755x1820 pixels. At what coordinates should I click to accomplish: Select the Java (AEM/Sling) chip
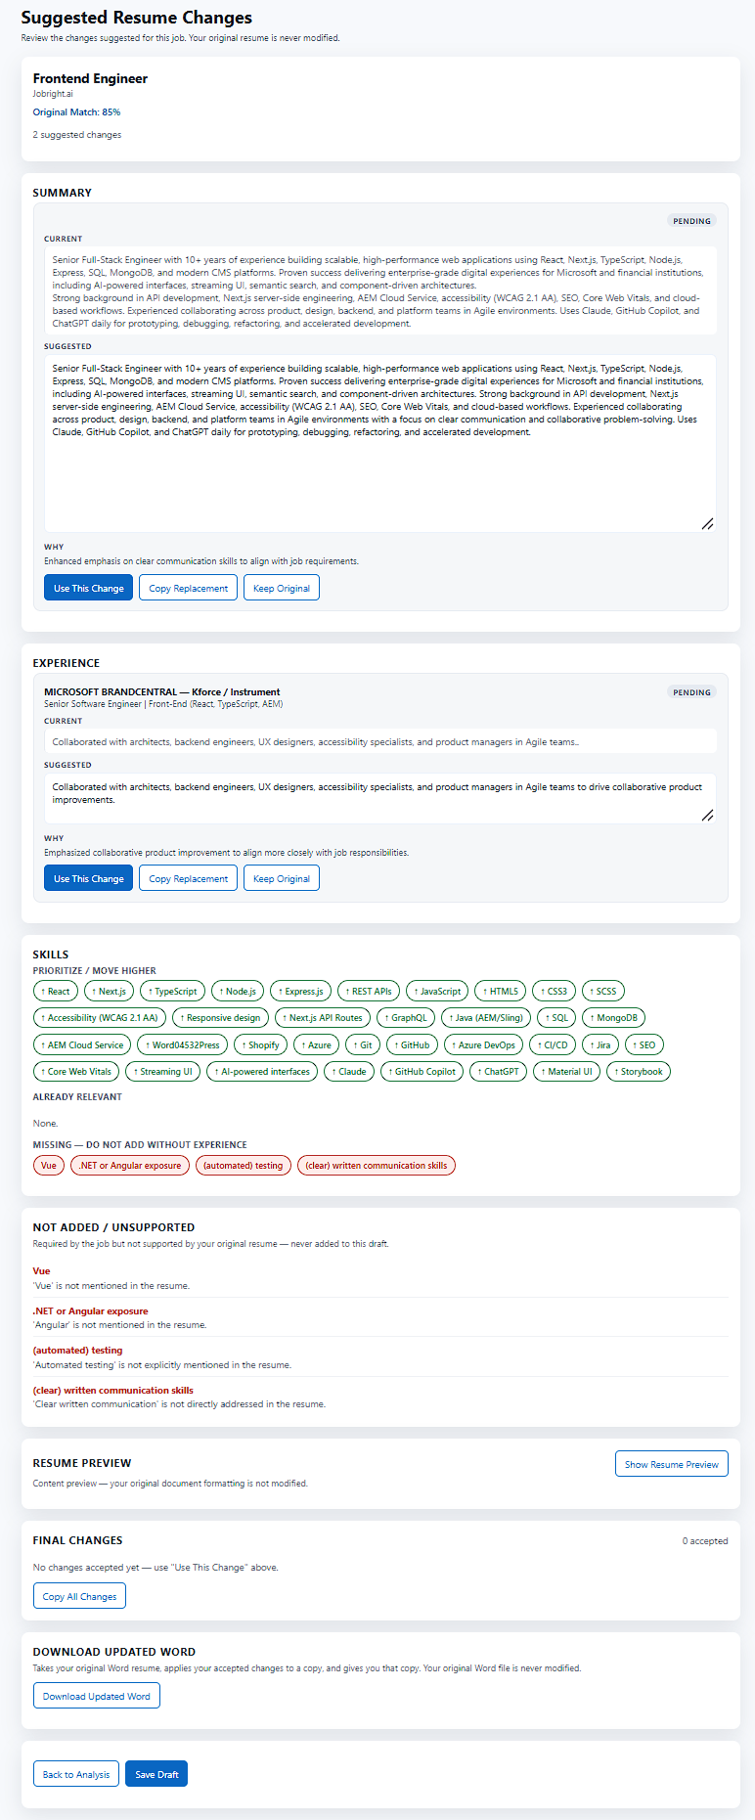(486, 1017)
